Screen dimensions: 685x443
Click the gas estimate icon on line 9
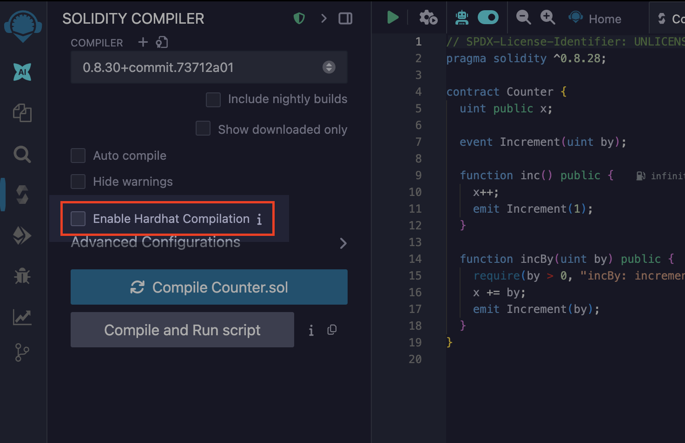click(641, 176)
